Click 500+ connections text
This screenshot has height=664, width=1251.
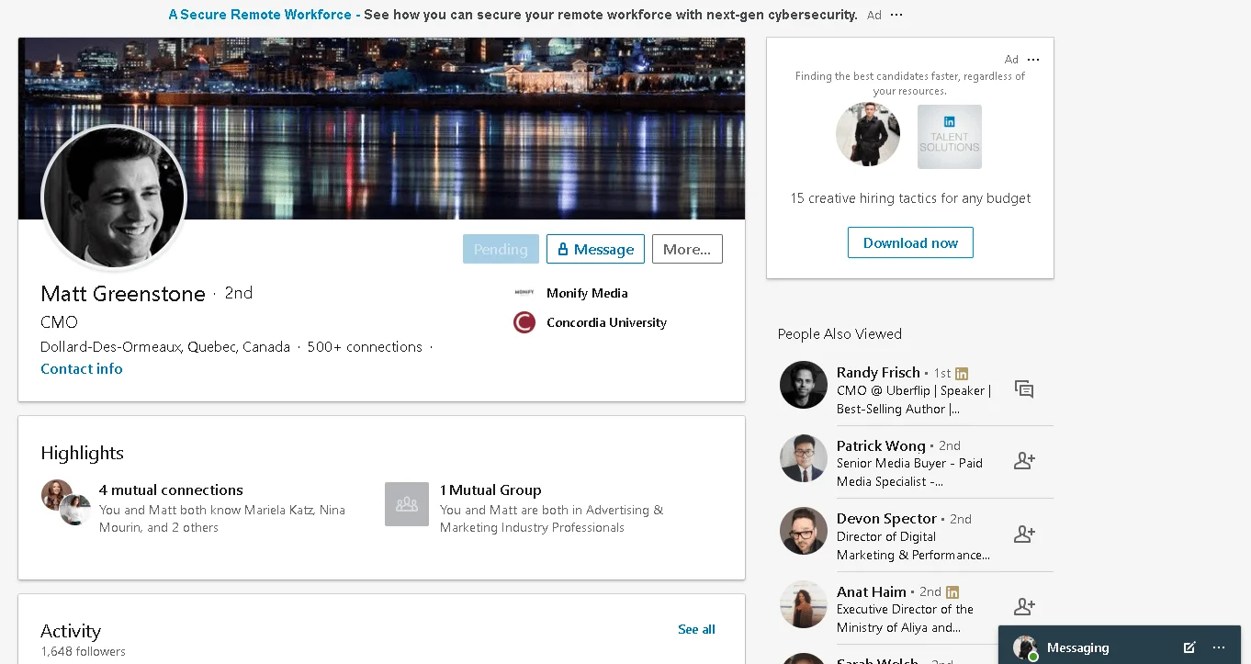[x=365, y=346]
